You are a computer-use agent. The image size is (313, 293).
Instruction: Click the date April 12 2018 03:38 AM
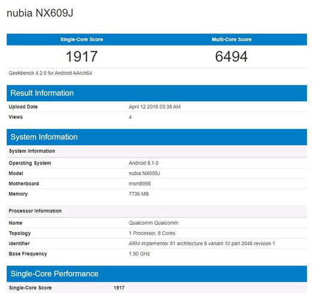click(x=154, y=106)
